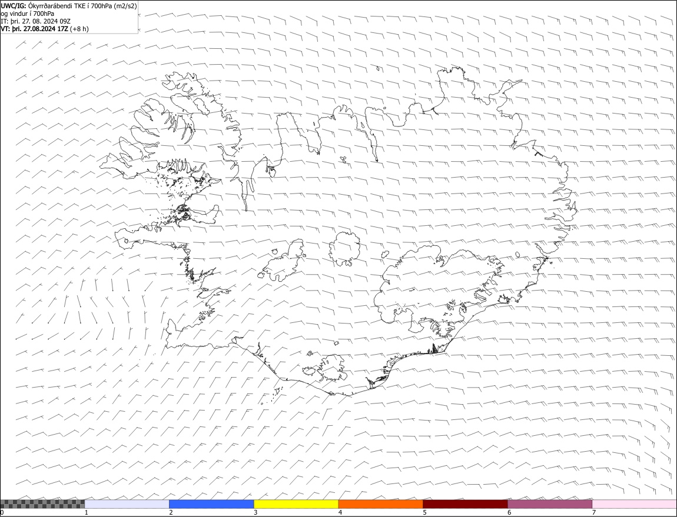Click the initial time 'IT: þri. 27. 08. 2024 09Z'
Viewport: 677px width, 517px height.
pos(36,21)
